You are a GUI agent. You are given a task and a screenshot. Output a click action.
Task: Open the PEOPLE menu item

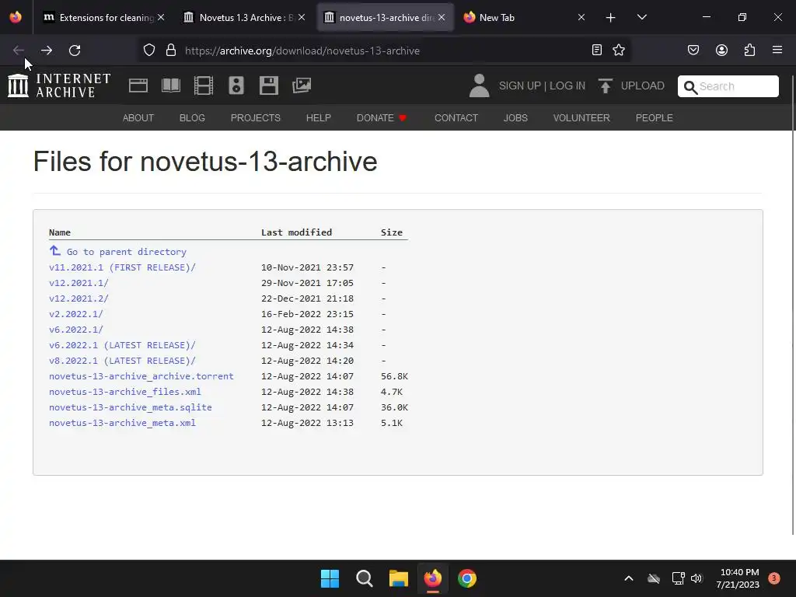[x=655, y=118]
